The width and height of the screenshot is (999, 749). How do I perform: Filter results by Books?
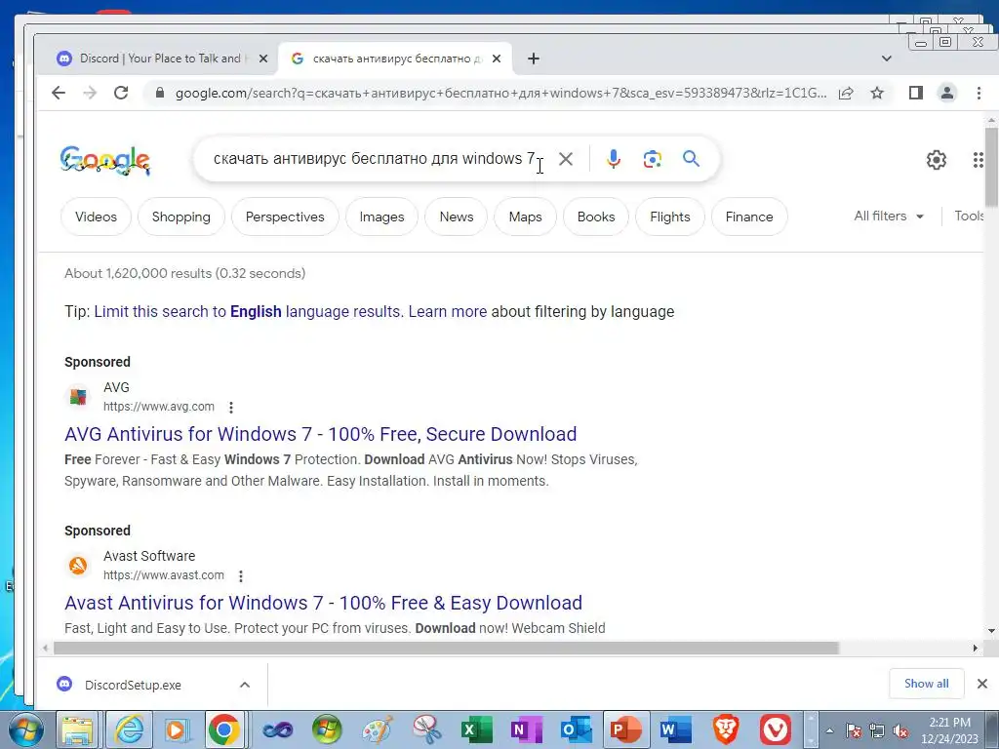point(596,217)
